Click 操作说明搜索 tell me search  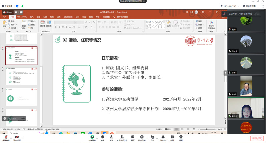[x=121, y=17]
